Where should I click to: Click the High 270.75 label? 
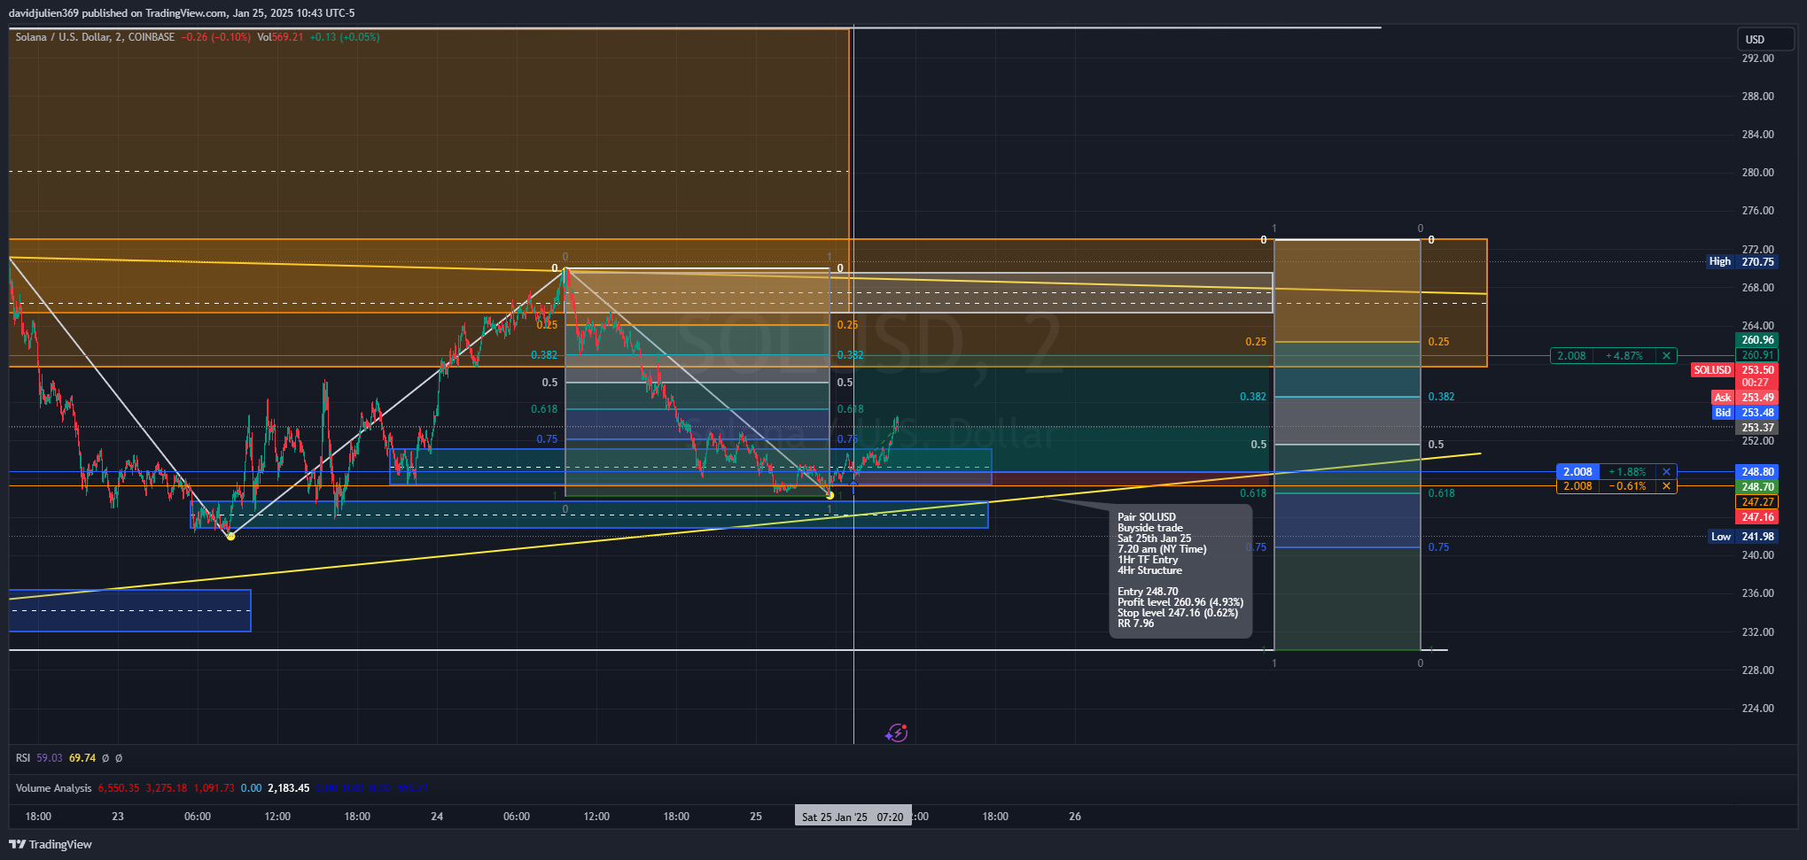point(1742,261)
